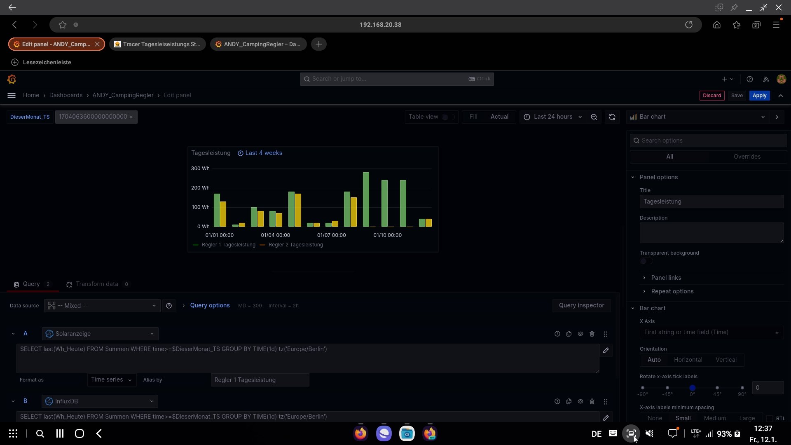Click the zoom out time range icon

[x=594, y=117]
